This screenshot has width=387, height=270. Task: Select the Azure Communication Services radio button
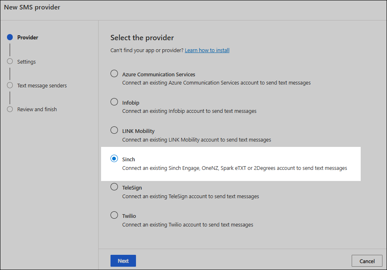(x=114, y=73)
